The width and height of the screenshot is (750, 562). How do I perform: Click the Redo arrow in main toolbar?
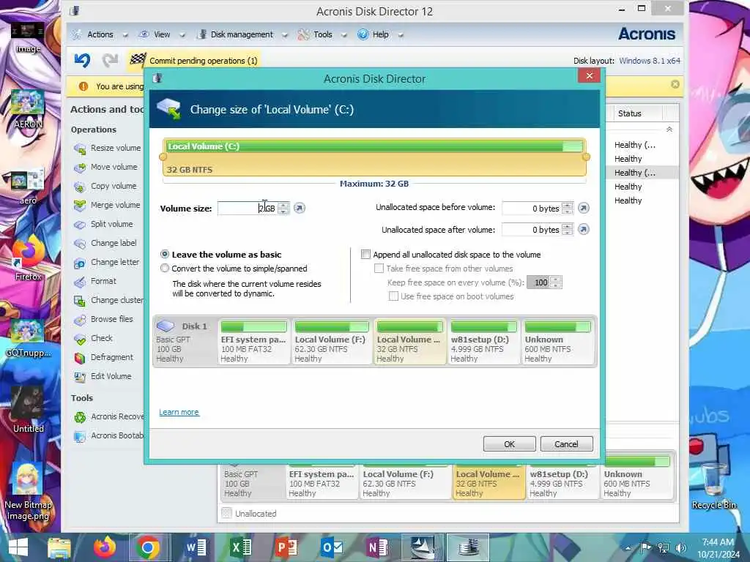110,60
